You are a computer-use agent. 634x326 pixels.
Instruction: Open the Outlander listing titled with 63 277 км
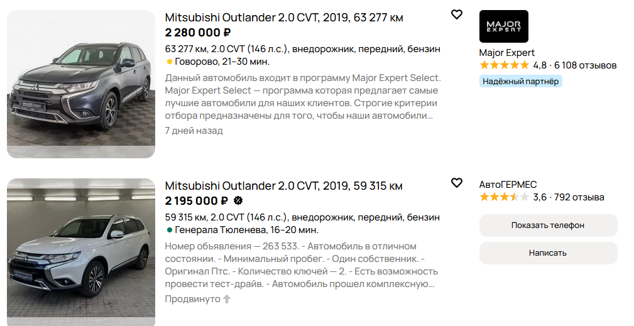click(284, 18)
